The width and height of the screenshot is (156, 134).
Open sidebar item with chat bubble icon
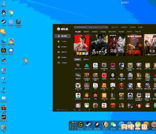[62, 58]
